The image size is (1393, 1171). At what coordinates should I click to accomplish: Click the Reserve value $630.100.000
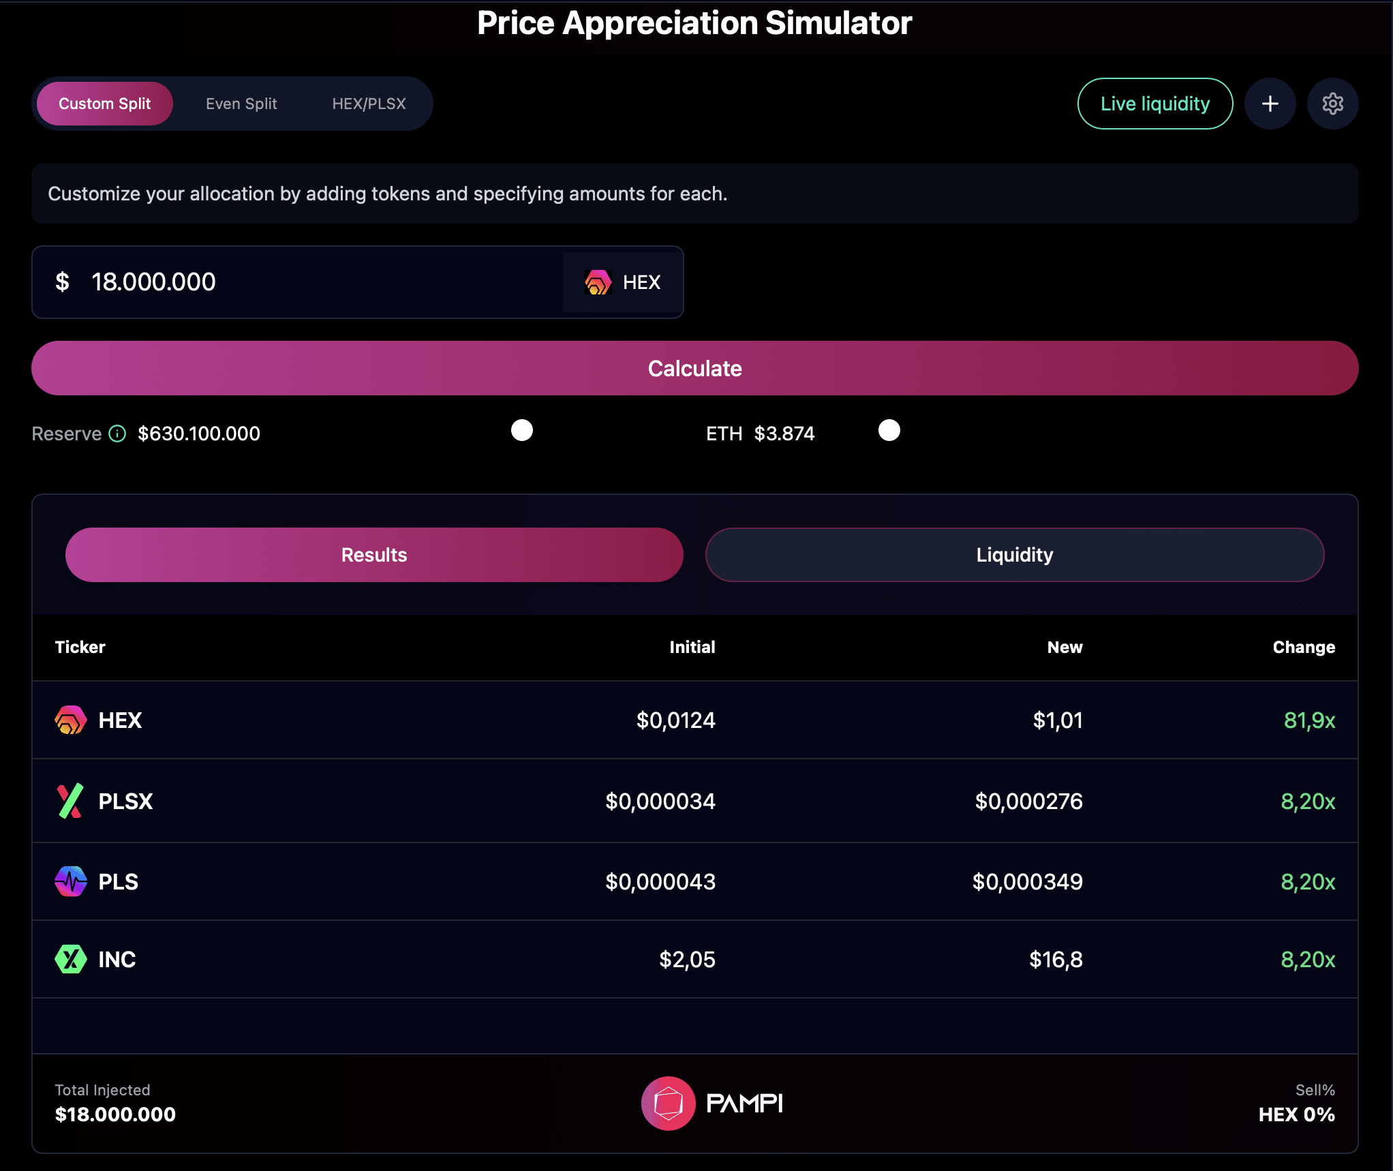[x=199, y=434]
